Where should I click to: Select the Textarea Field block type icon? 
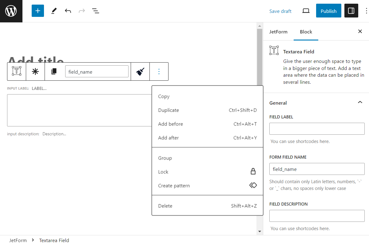pos(16,71)
